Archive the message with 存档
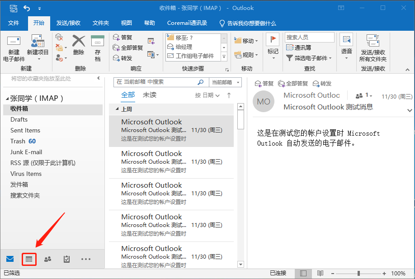 (x=98, y=48)
